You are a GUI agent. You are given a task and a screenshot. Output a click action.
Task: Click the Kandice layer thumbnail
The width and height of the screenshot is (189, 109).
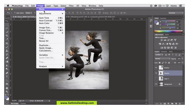coord(161,68)
